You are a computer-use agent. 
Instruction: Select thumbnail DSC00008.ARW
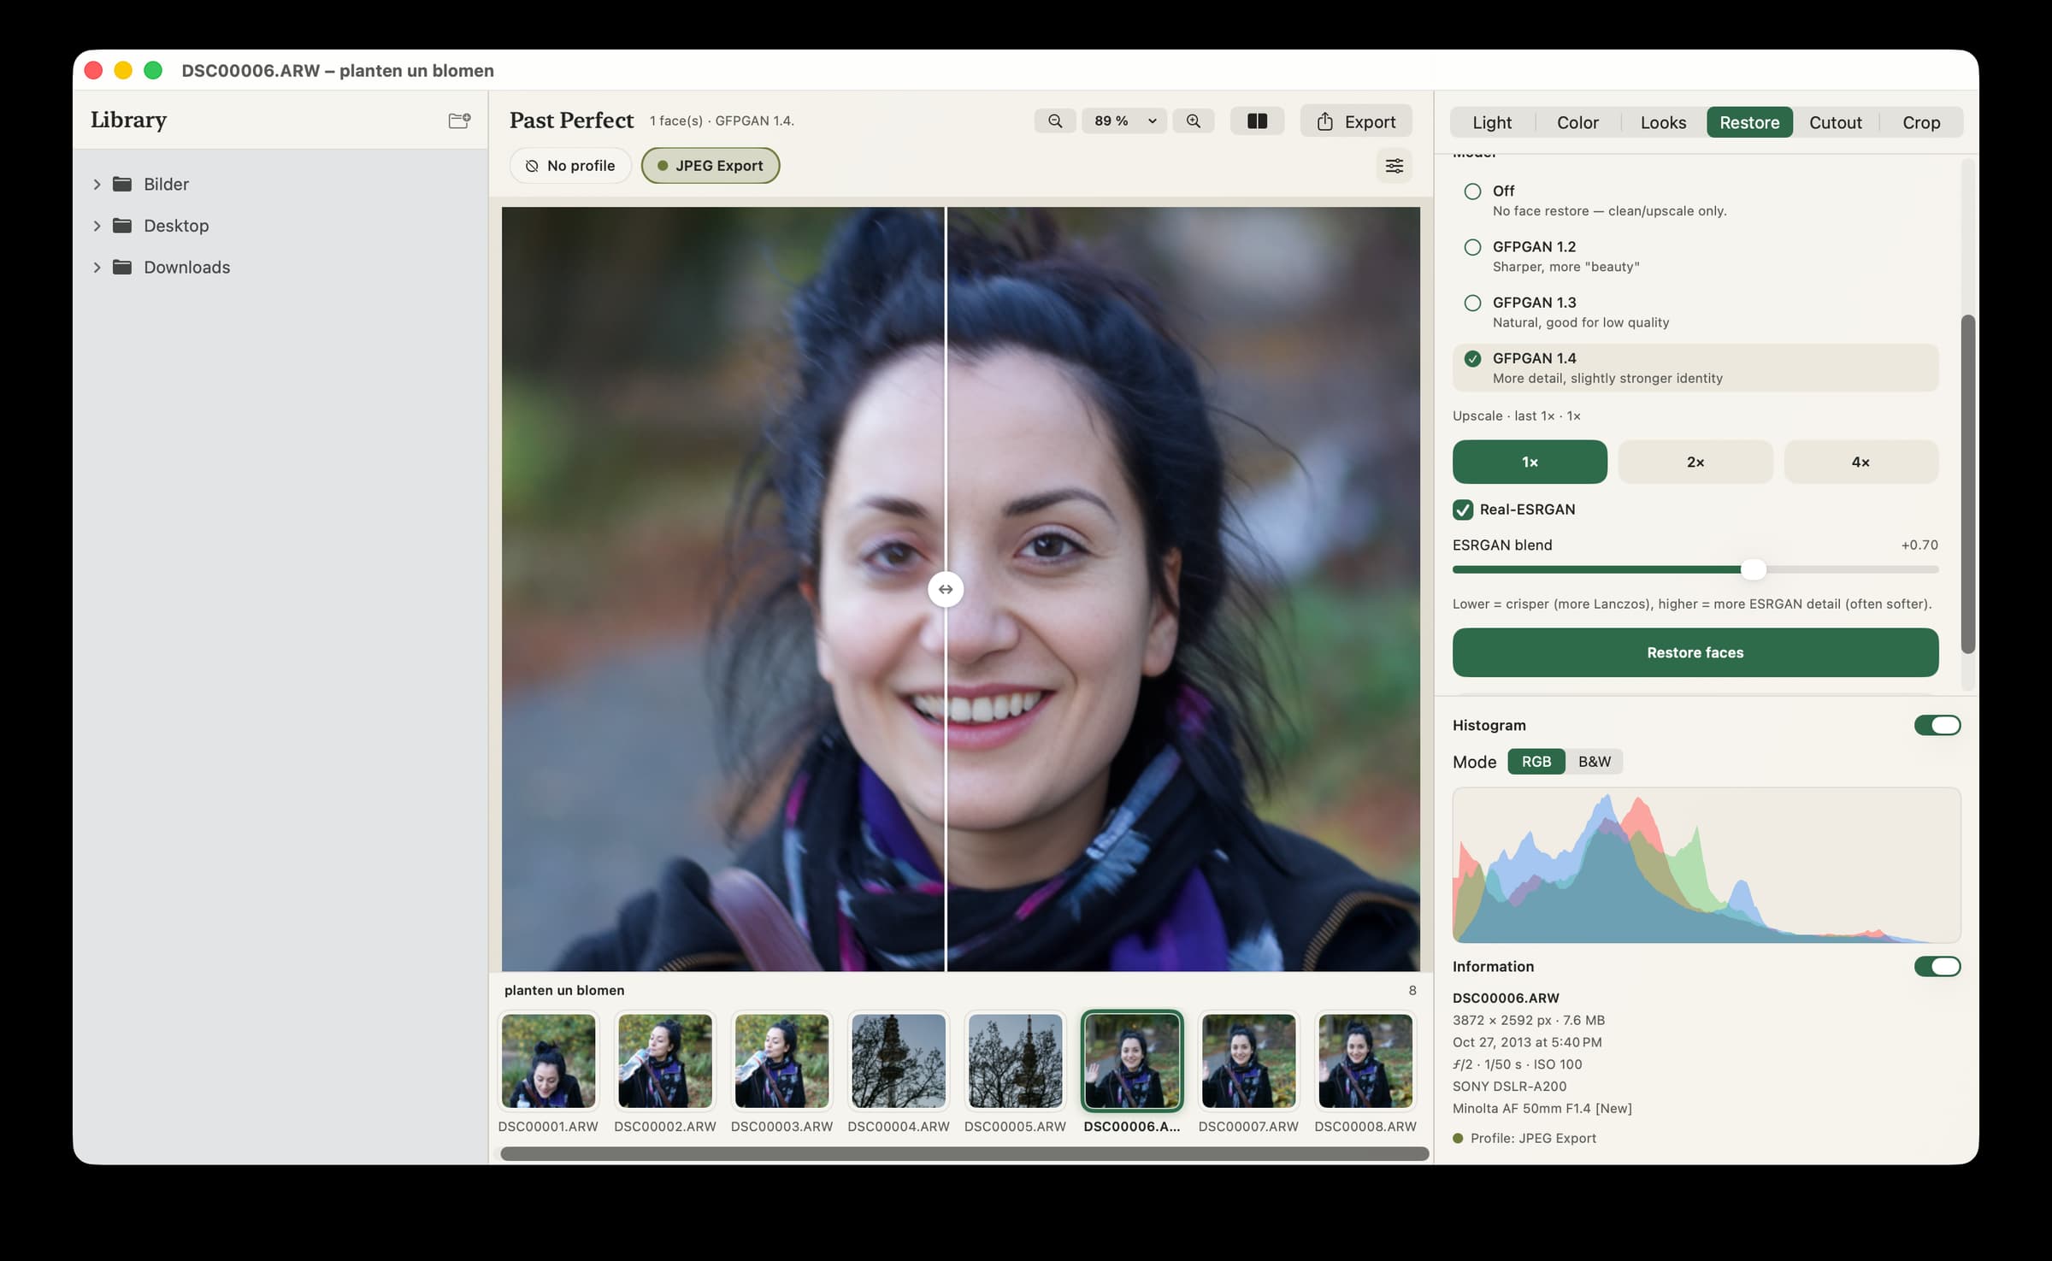pos(1365,1061)
